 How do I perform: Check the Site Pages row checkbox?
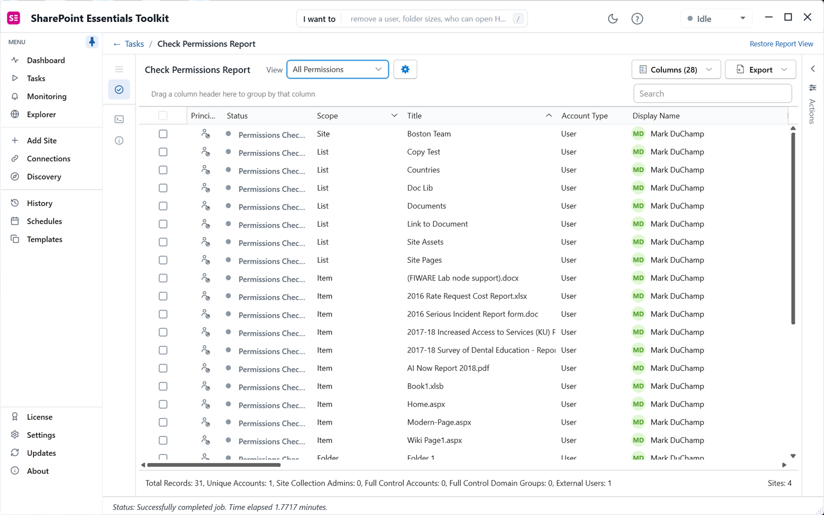click(x=163, y=260)
